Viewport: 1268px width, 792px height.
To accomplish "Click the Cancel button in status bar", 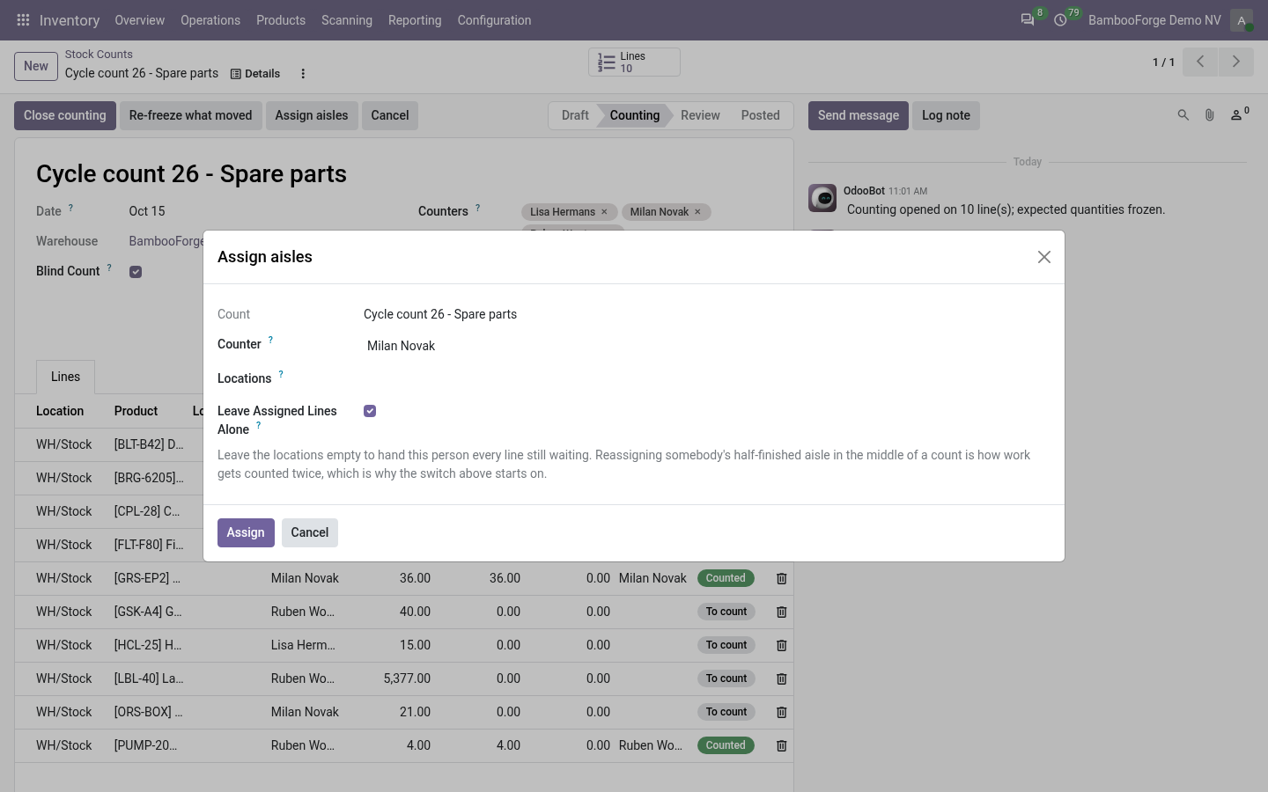I will [x=390, y=115].
